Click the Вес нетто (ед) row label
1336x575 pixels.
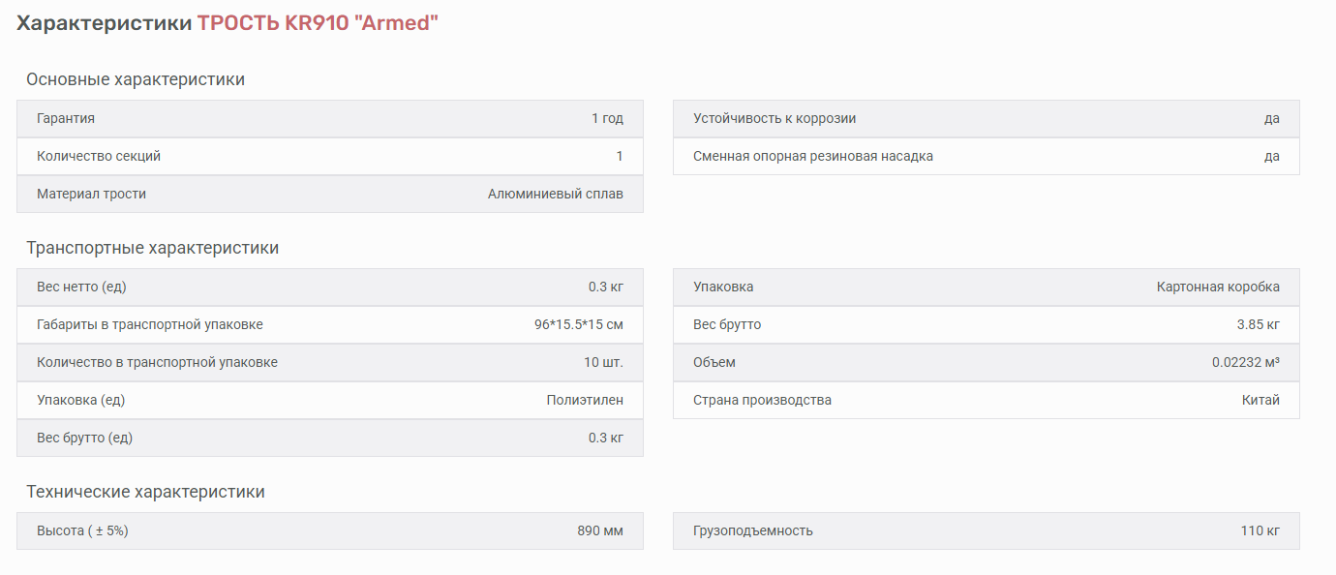tap(81, 287)
